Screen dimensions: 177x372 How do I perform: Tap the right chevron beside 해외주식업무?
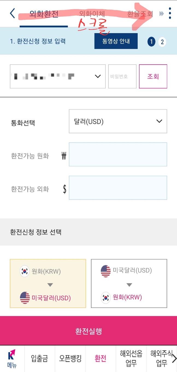(175, 359)
